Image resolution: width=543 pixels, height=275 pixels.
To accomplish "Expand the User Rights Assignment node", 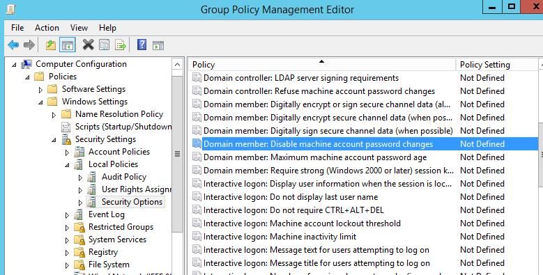I will pos(80,190).
